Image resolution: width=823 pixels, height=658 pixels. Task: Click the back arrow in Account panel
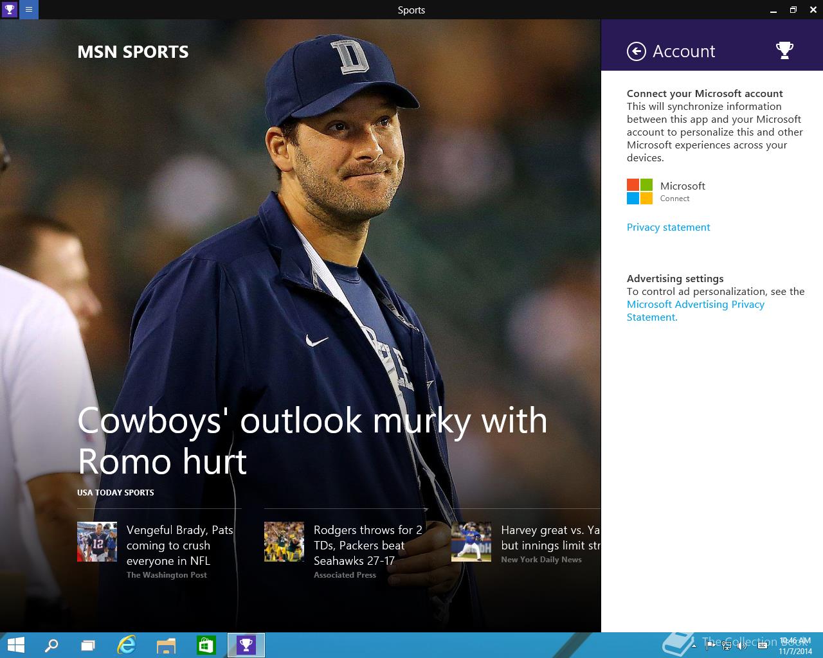636,51
